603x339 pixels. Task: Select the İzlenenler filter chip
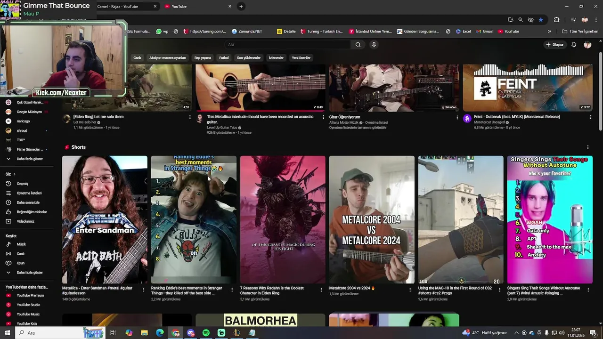(276, 58)
